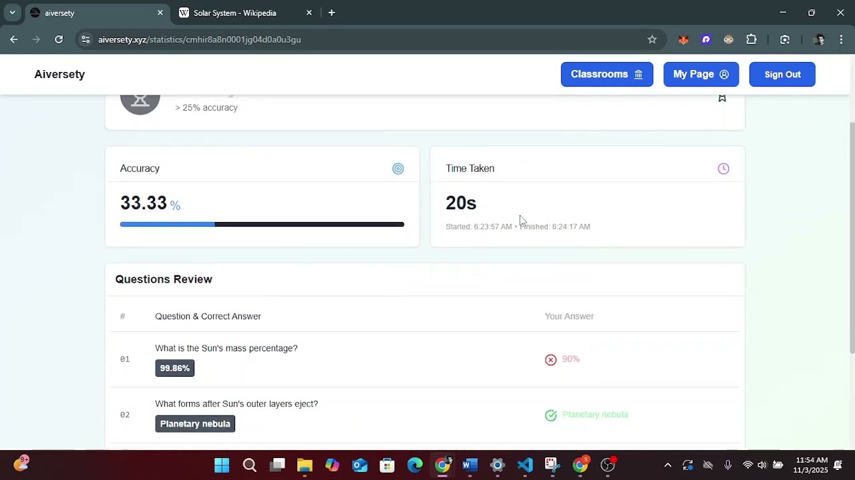The width and height of the screenshot is (855, 480).
Task: Click the microphone tray icon
Action: (x=727, y=465)
